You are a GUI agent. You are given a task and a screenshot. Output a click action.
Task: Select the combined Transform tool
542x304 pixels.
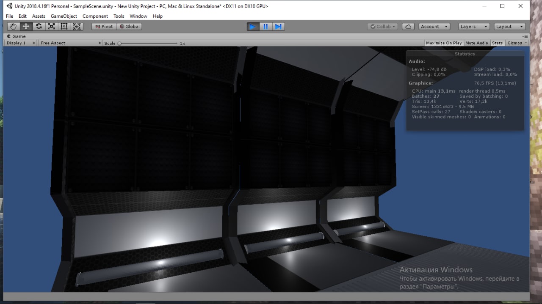point(77,26)
